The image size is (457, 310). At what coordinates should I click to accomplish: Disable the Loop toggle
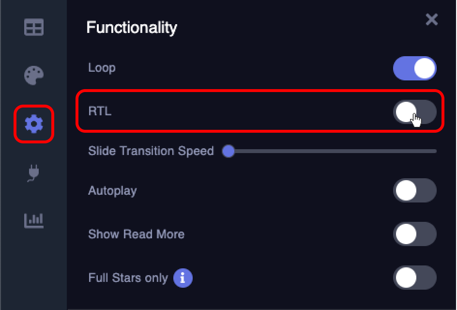tap(415, 68)
